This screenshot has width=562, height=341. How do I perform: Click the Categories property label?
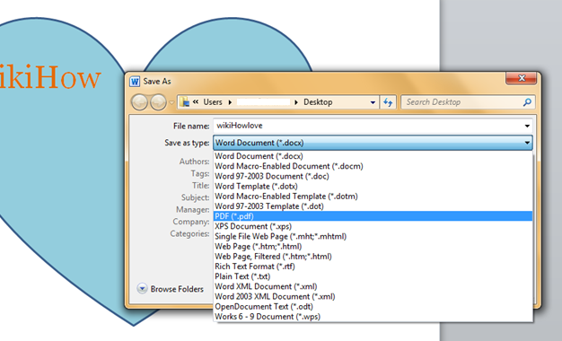coord(189,234)
